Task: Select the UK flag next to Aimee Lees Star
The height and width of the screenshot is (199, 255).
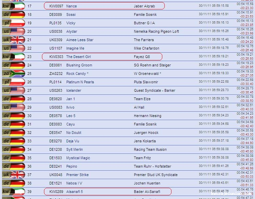Action: pyautogui.click(x=14, y=40)
